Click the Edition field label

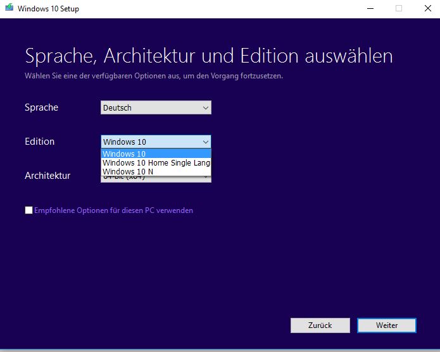39,142
